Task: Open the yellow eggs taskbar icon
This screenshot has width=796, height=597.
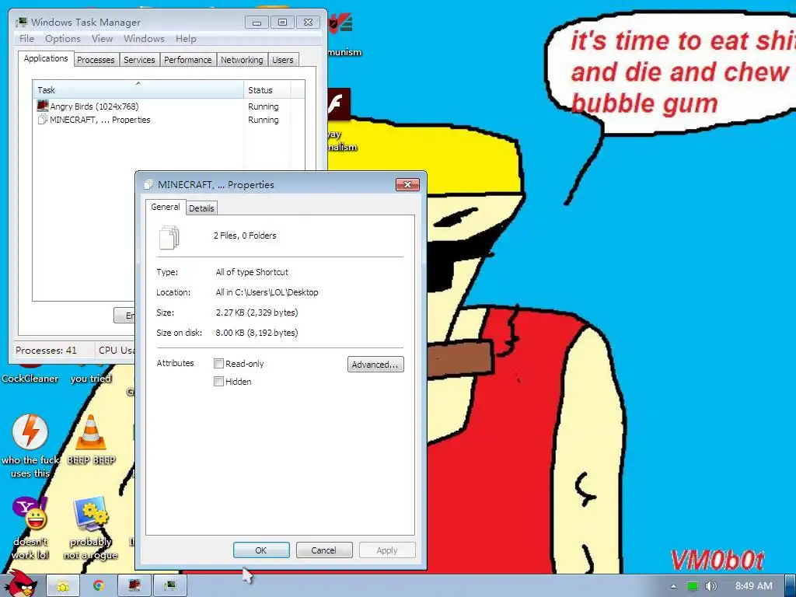Action: [x=63, y=586]
